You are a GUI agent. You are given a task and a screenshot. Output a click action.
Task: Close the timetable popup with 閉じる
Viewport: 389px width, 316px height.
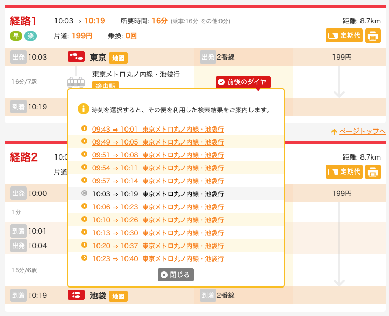point(176,275)
